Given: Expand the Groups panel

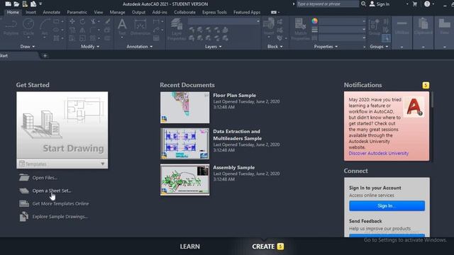Looking at the screenshot, I should [379, 46].
